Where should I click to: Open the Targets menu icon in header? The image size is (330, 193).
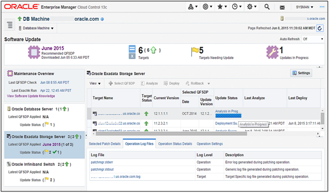point(192,7)
